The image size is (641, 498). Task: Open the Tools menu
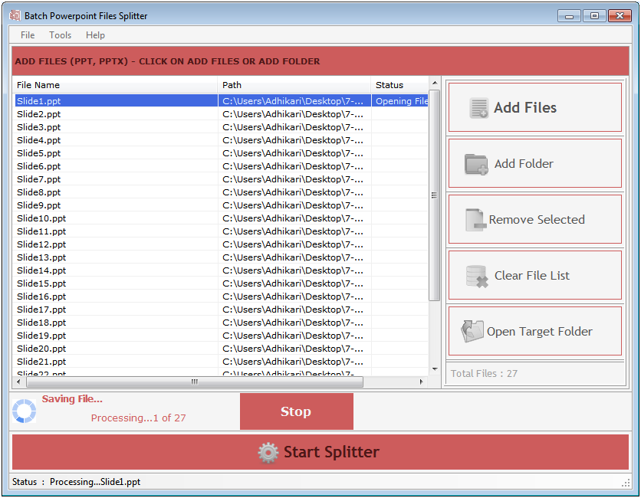pos(60,35)
